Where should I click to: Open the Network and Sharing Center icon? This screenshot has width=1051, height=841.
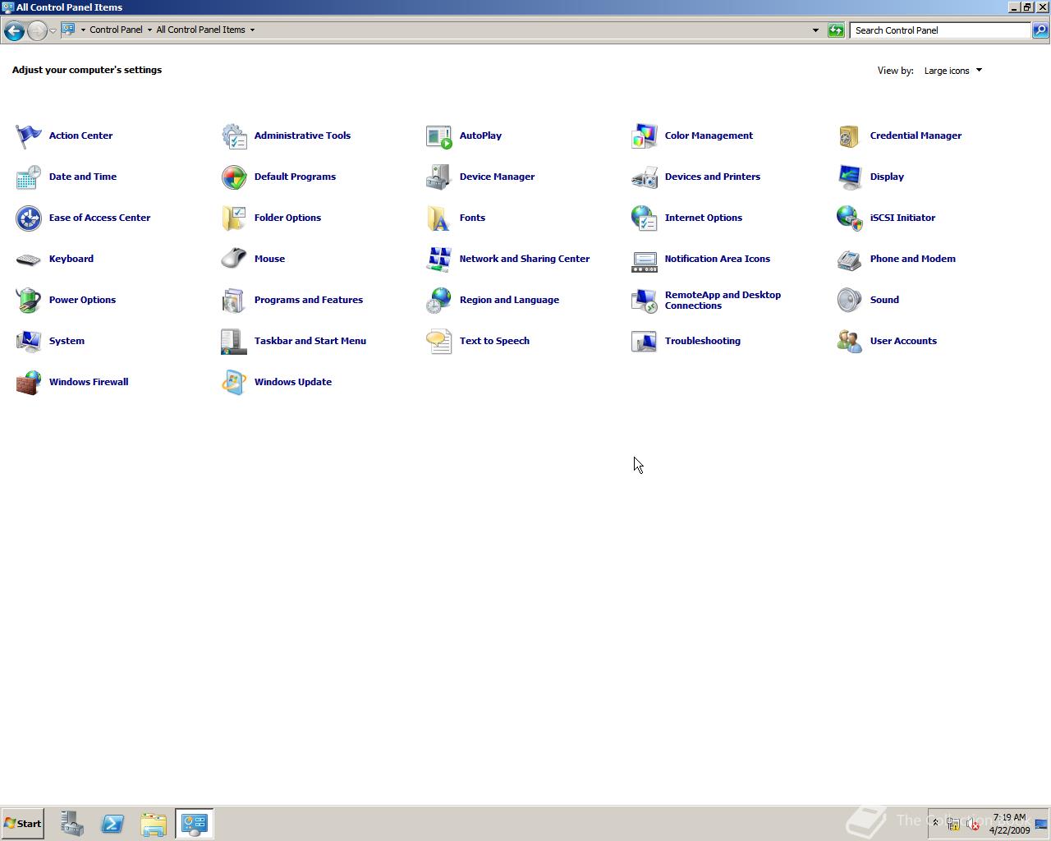(x=439, y=260)
